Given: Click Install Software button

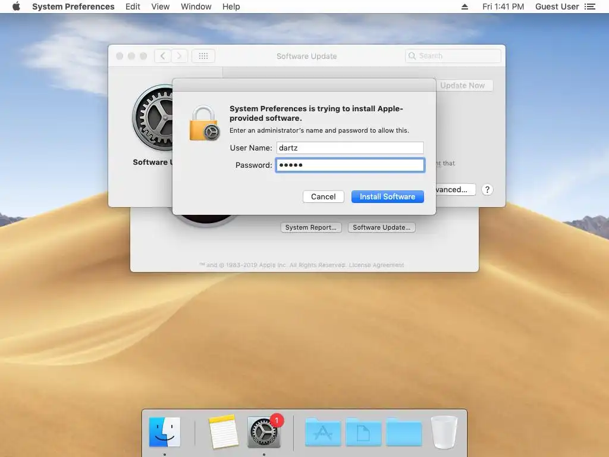Looking at the screenshot, I should click(387, 196).
